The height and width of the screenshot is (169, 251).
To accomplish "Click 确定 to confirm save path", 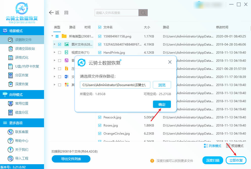I will click(162, 104).
